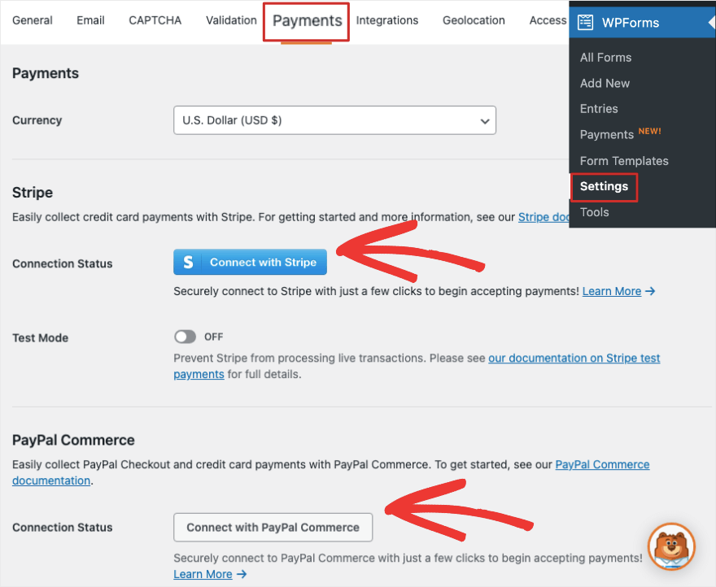Image resolution: width=716 pixels, height=587 pixels.
Task: Choose Add New in WPForms menu
Action: click(x=605, y=83)
